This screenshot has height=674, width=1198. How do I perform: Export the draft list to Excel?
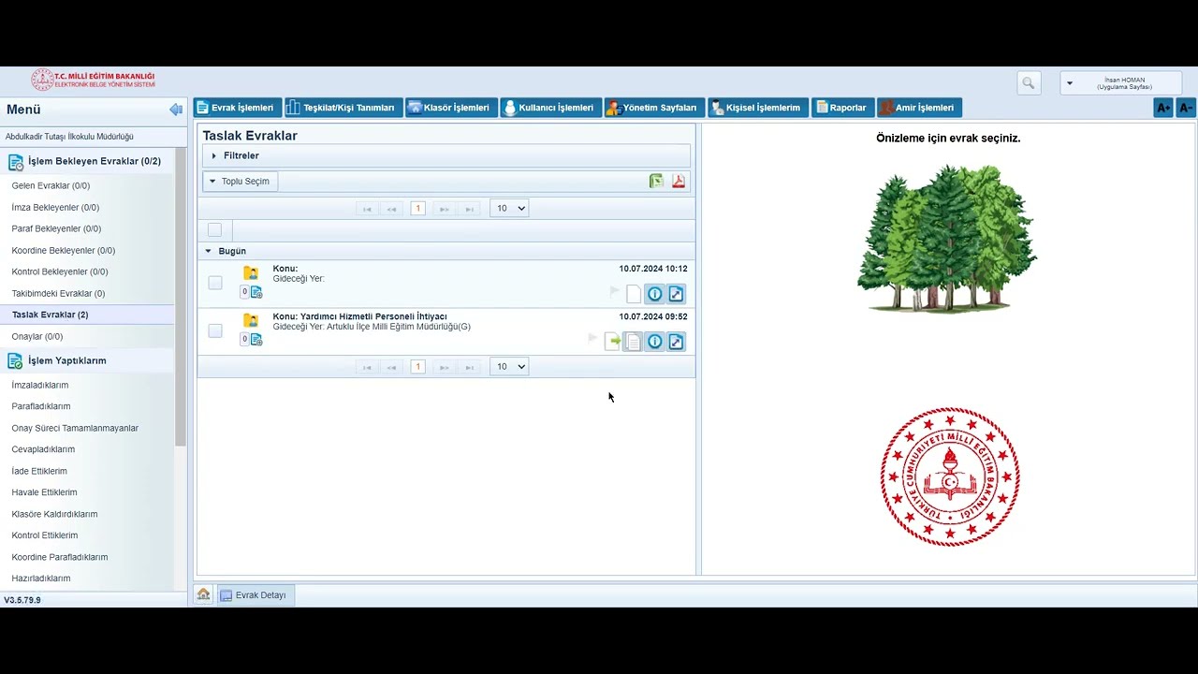(656, 182)
